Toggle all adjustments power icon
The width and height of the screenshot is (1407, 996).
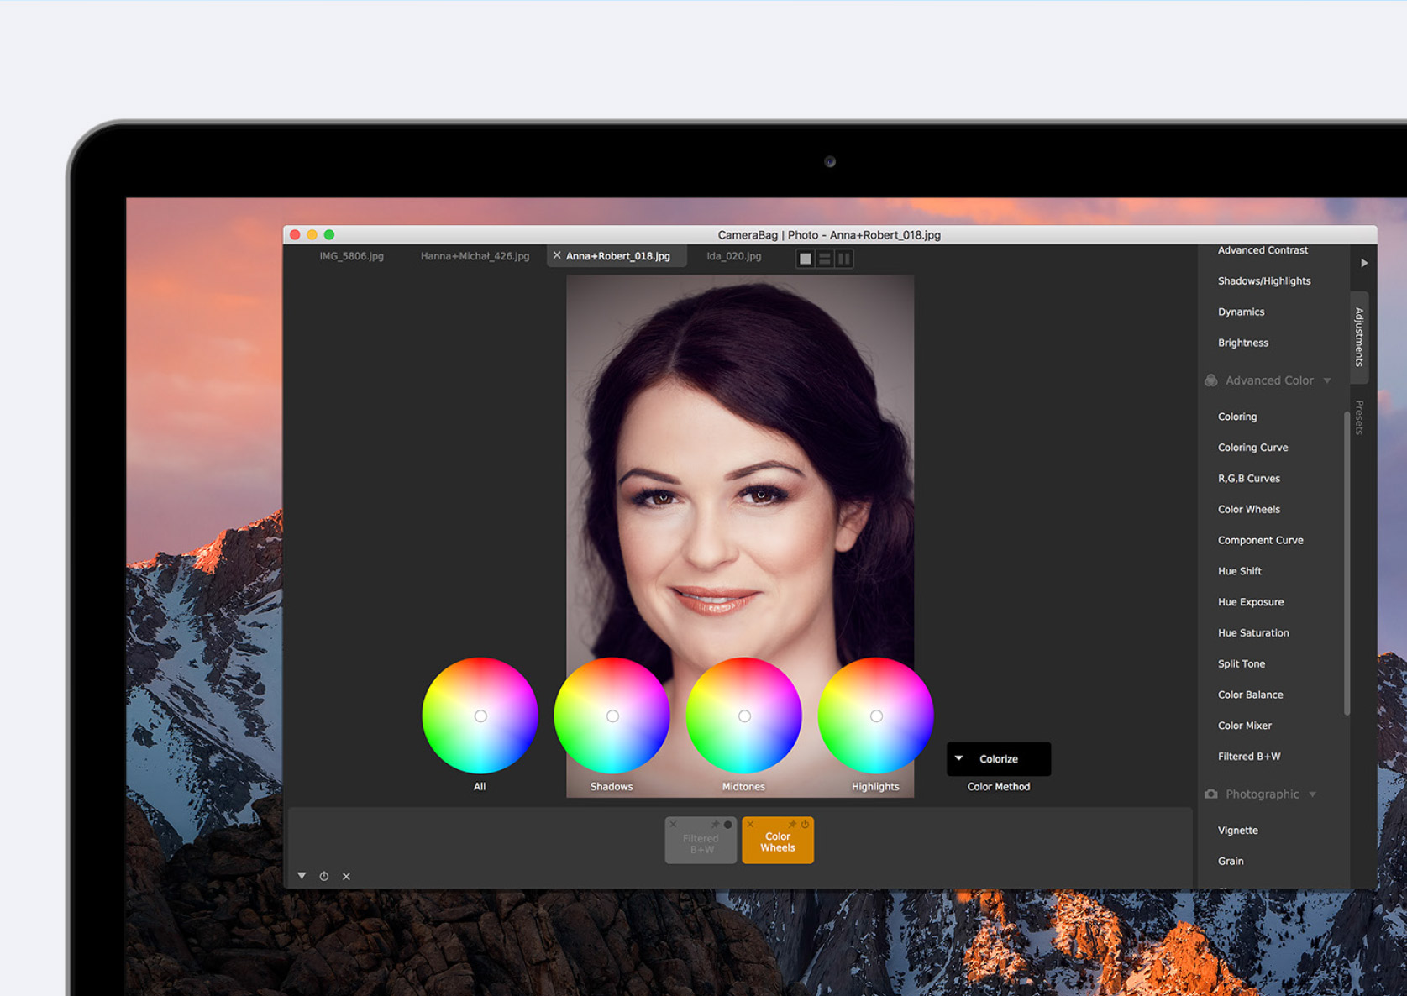point(324,876)
